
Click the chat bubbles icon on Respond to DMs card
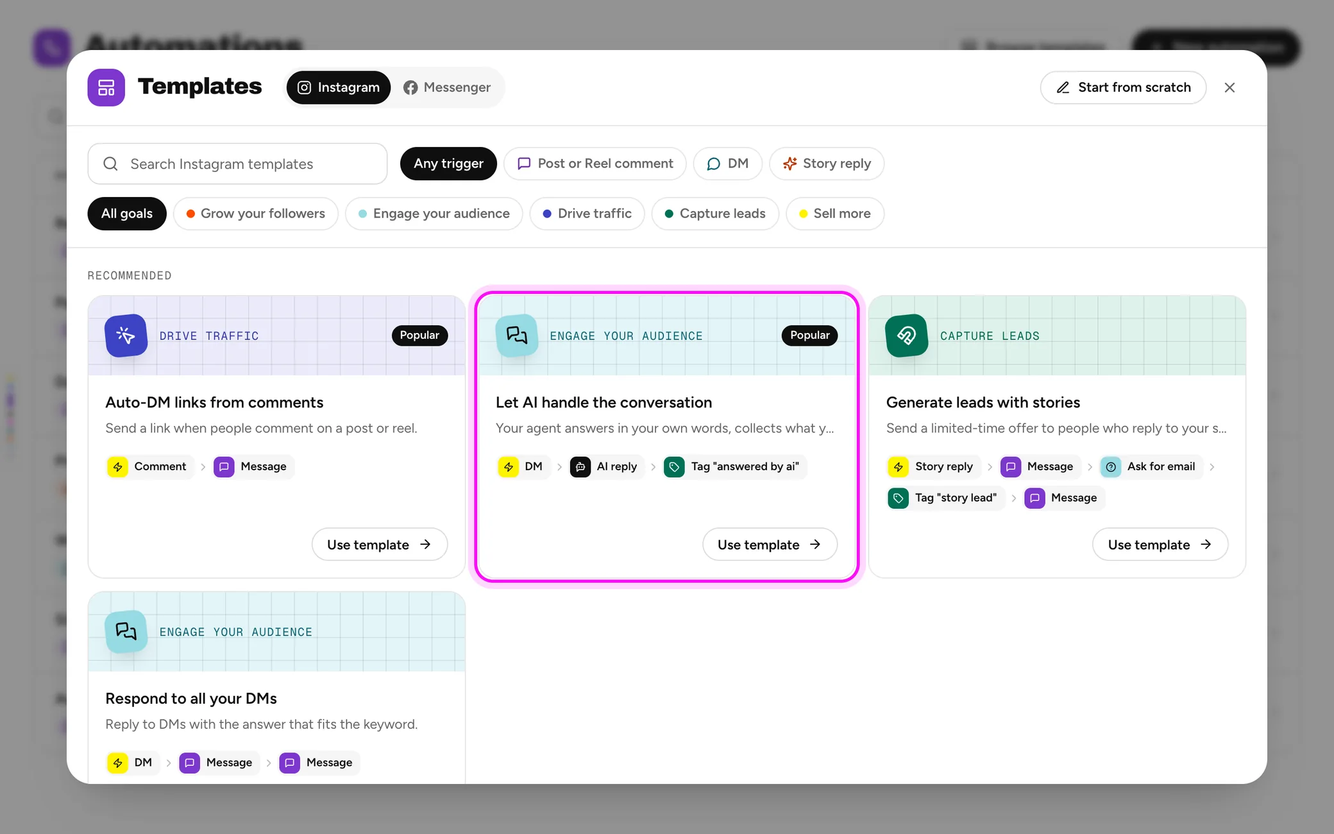point(126,631)
